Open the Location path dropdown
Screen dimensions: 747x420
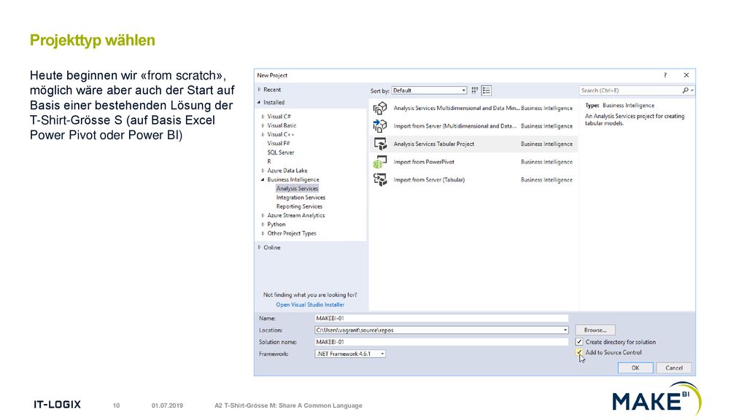tap(565, 330)
